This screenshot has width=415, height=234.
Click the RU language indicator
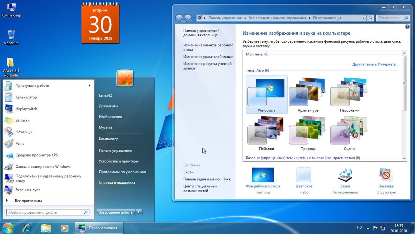pos(359,228)
